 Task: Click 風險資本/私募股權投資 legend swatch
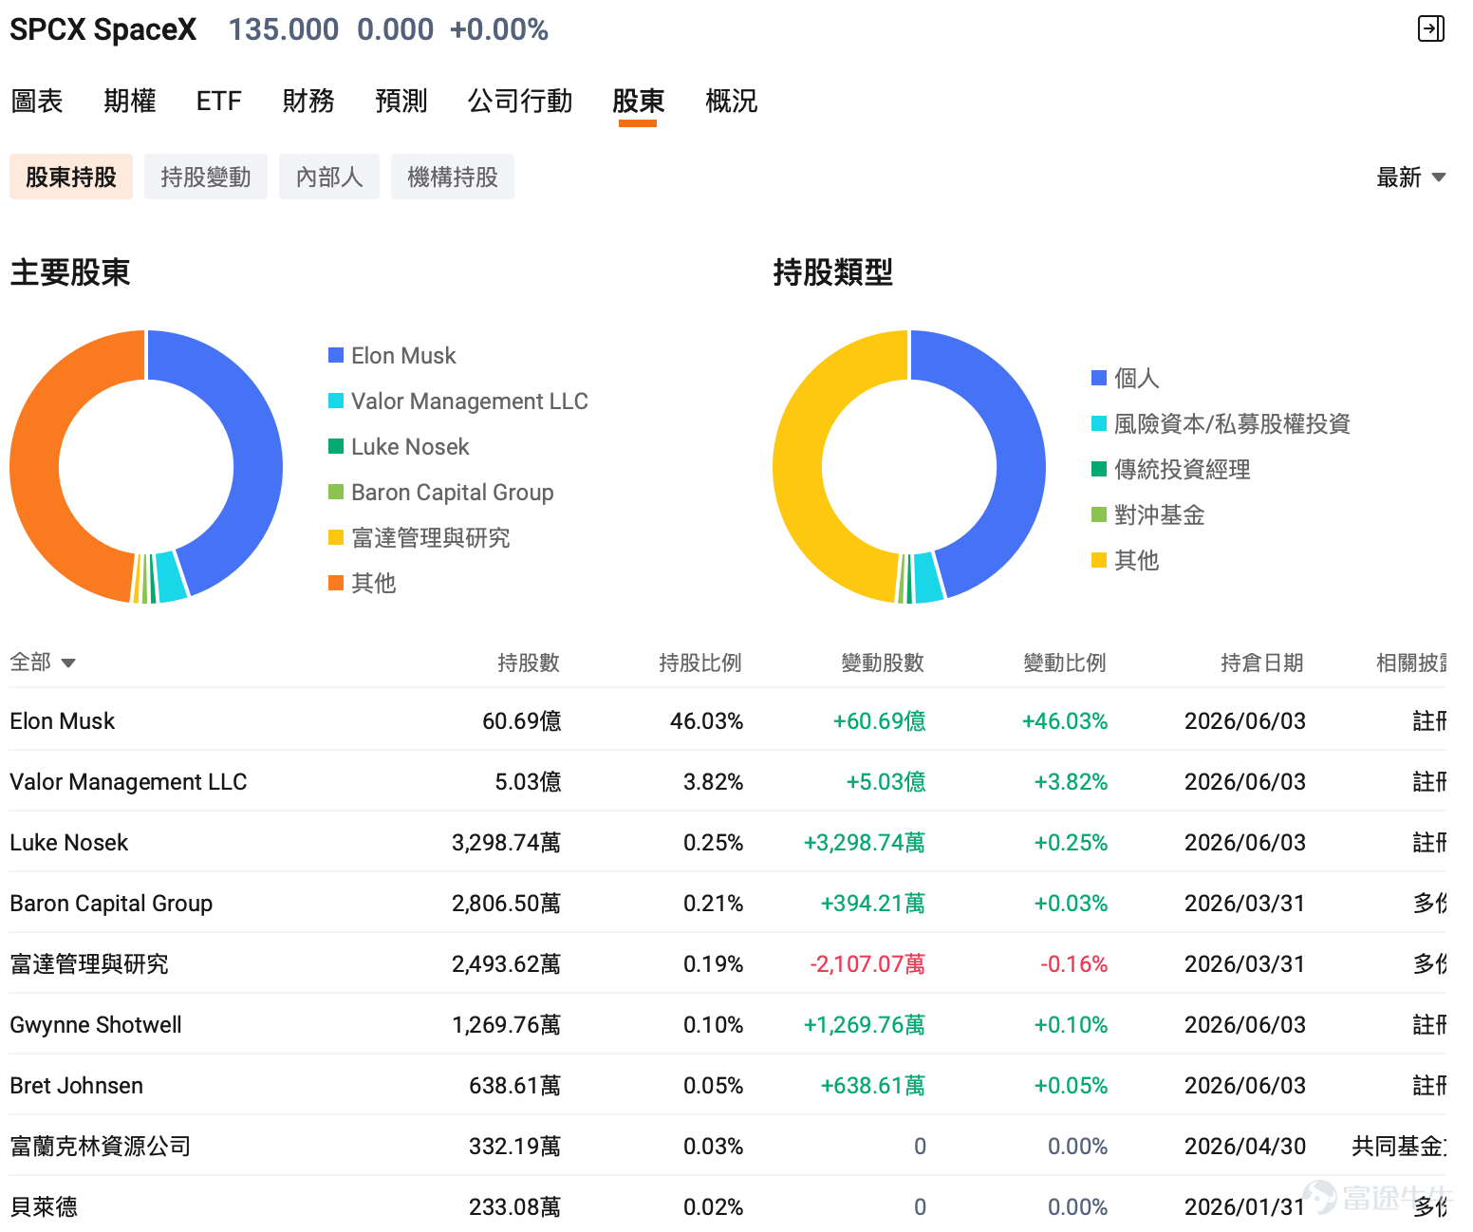[1099, 423]
